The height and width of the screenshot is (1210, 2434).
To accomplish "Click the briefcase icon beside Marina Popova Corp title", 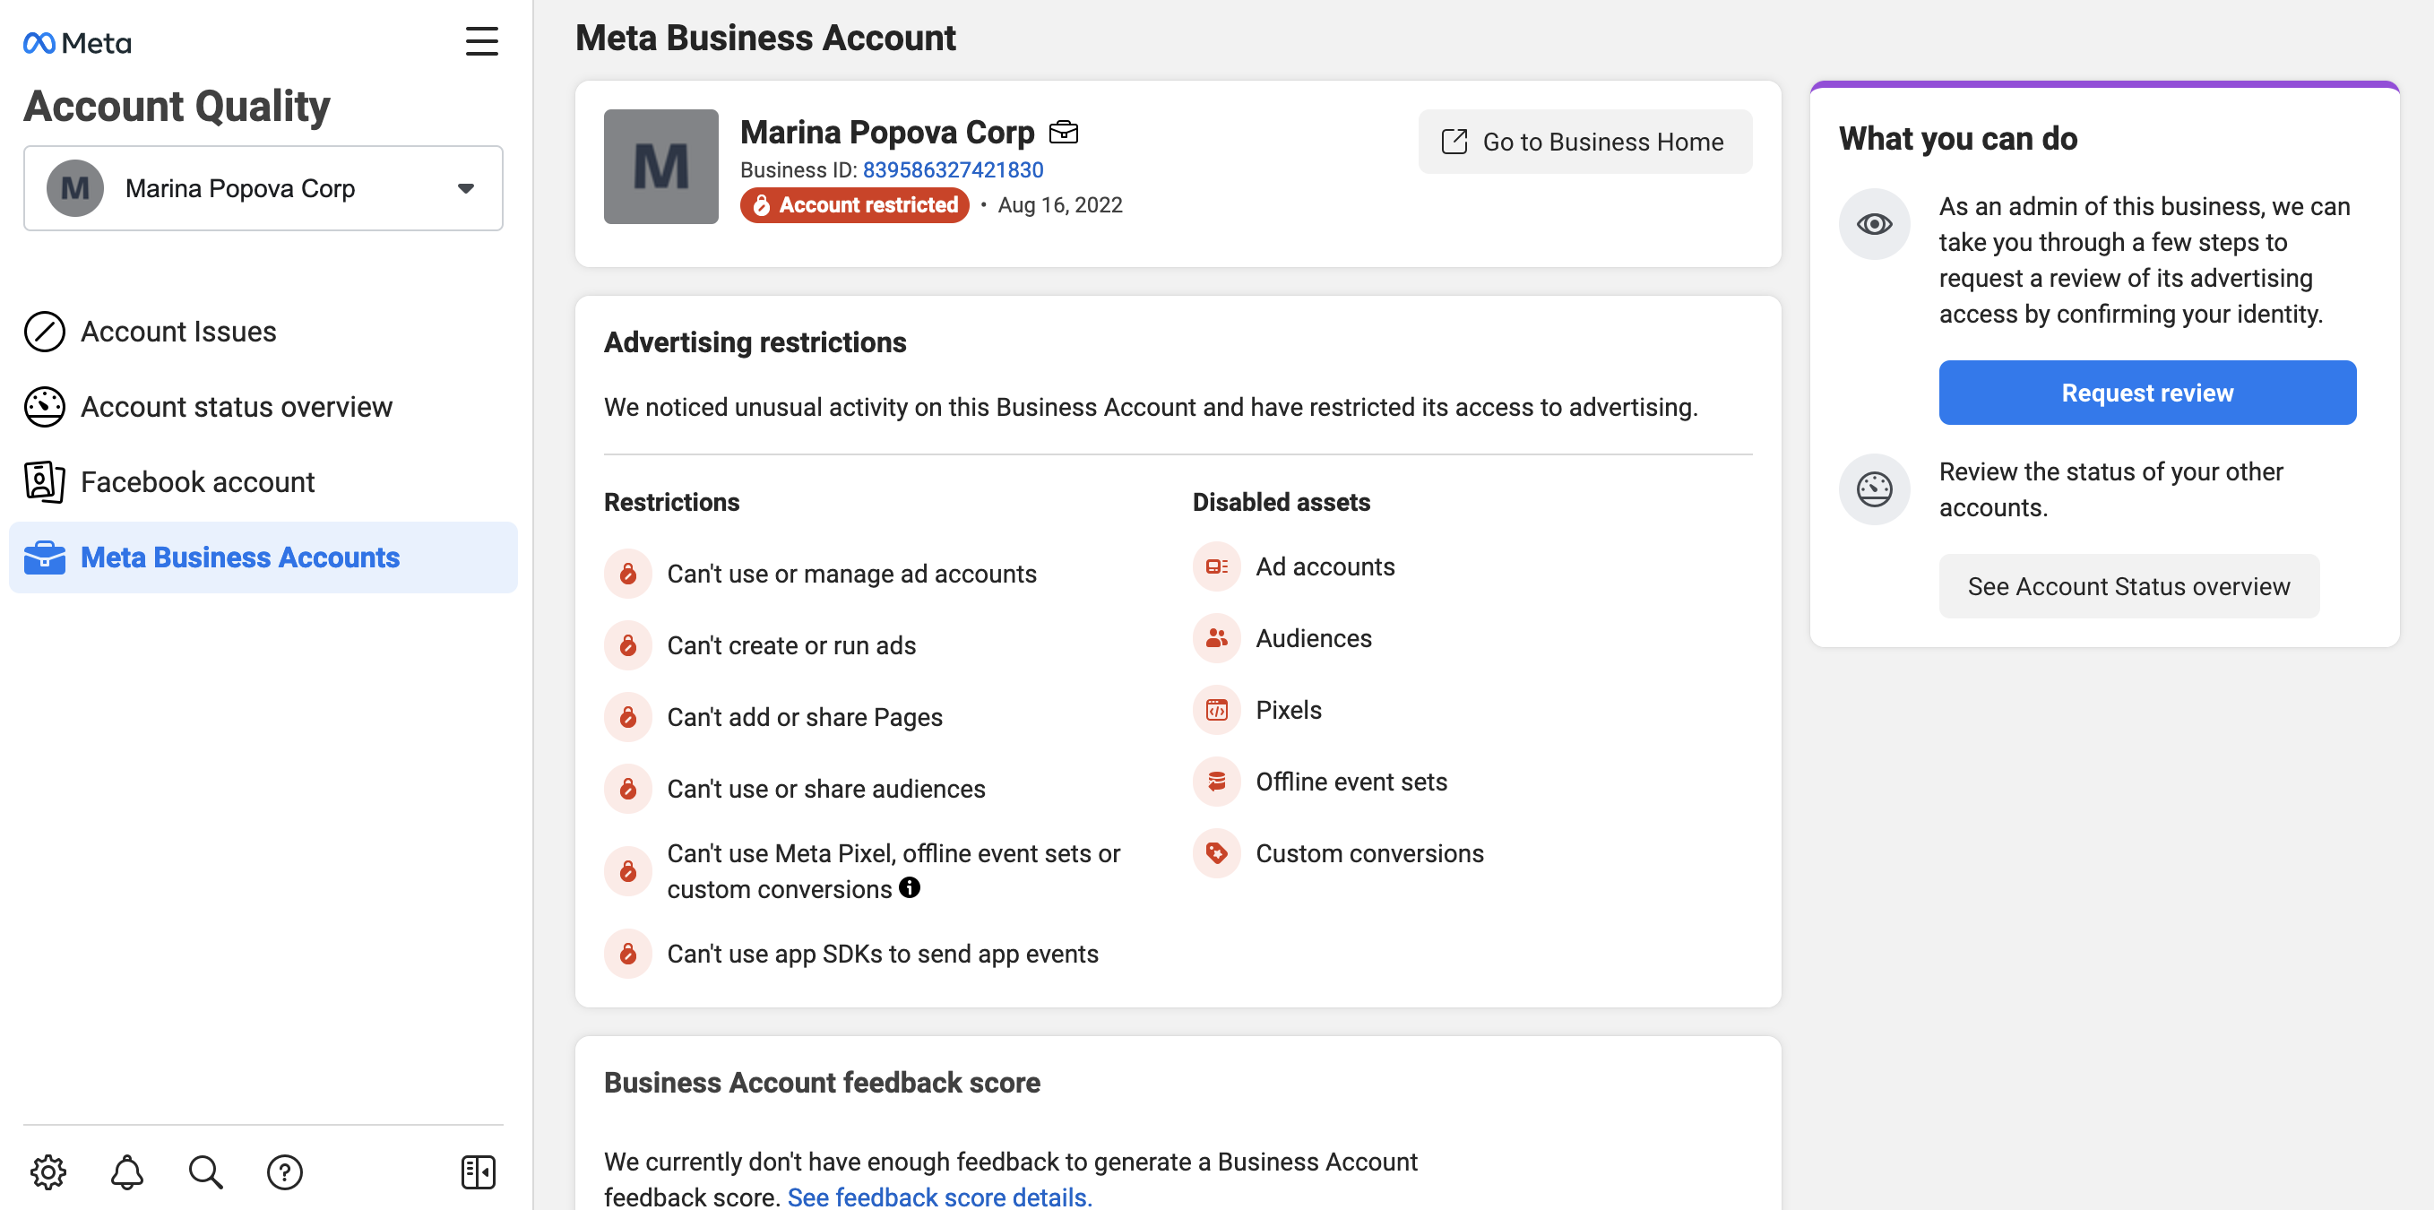I will (x=1064, y=133).
